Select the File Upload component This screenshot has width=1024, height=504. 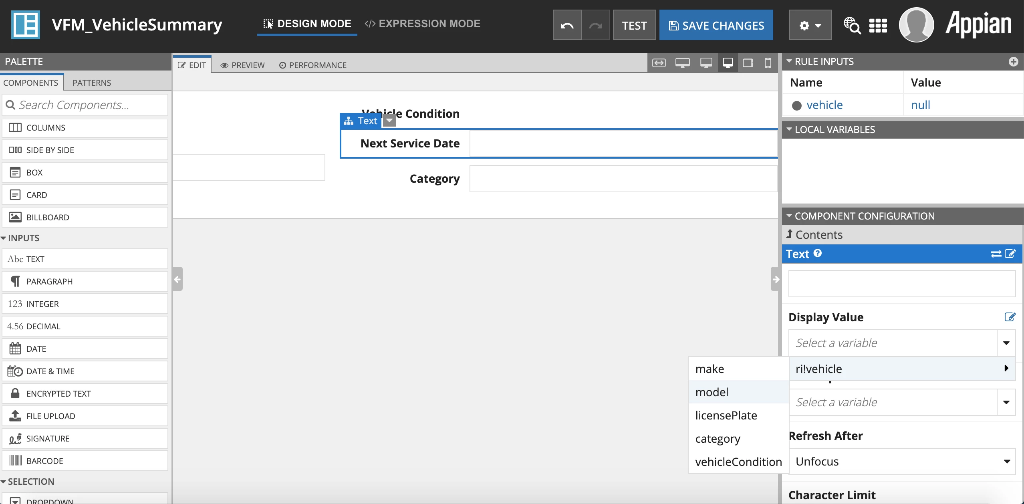tap(85, 416)
